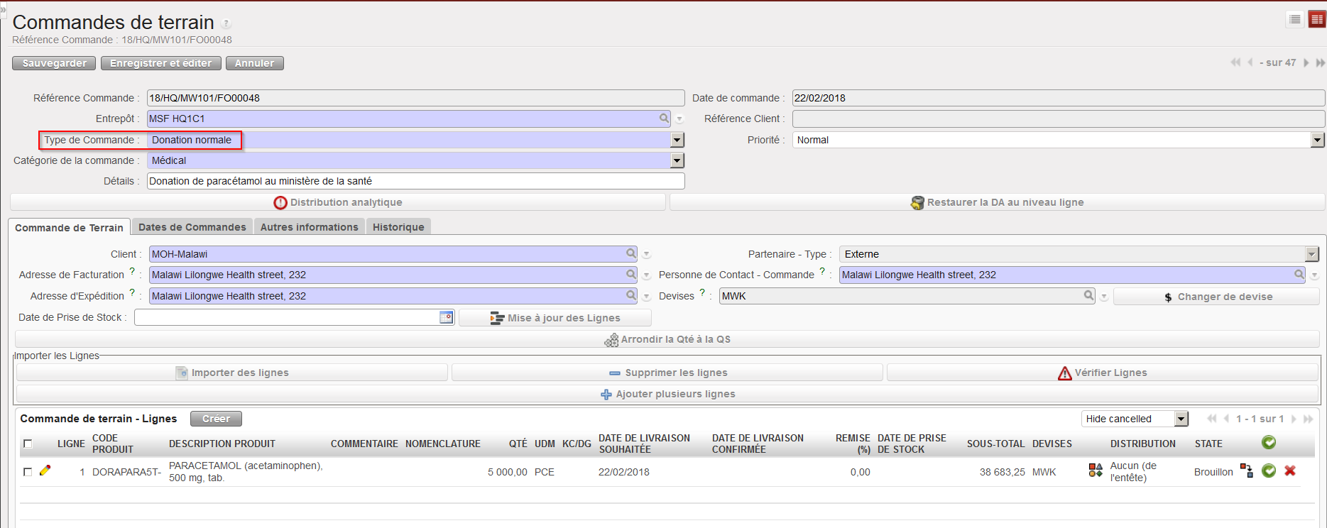
Task: Expand the Type de Commande dropdown
Action: [x=677, y=140]
